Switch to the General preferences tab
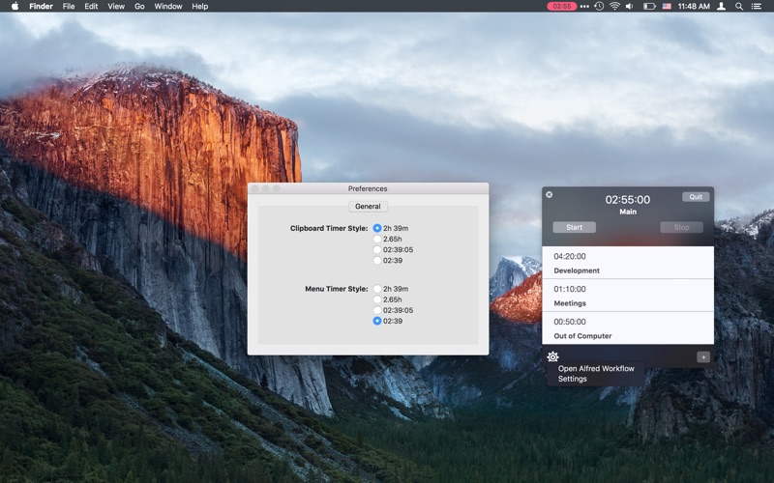The height and width of the screenshot is (483, 774). [368, 207]
